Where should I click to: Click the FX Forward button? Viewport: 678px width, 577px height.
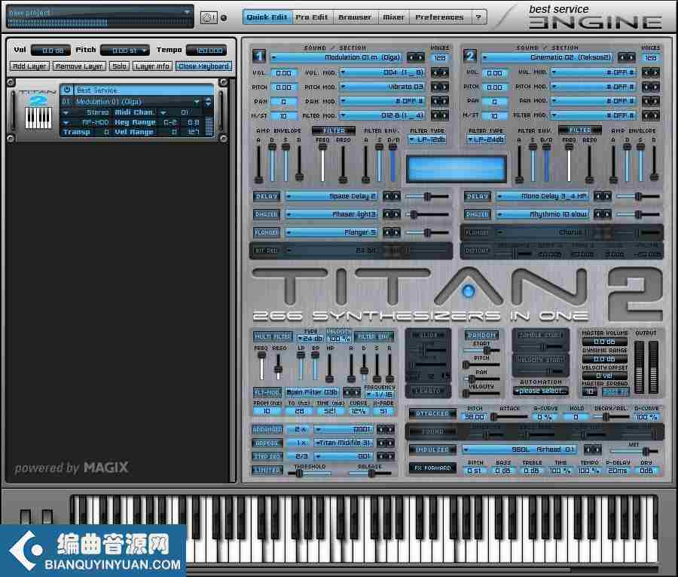(432, 468)
